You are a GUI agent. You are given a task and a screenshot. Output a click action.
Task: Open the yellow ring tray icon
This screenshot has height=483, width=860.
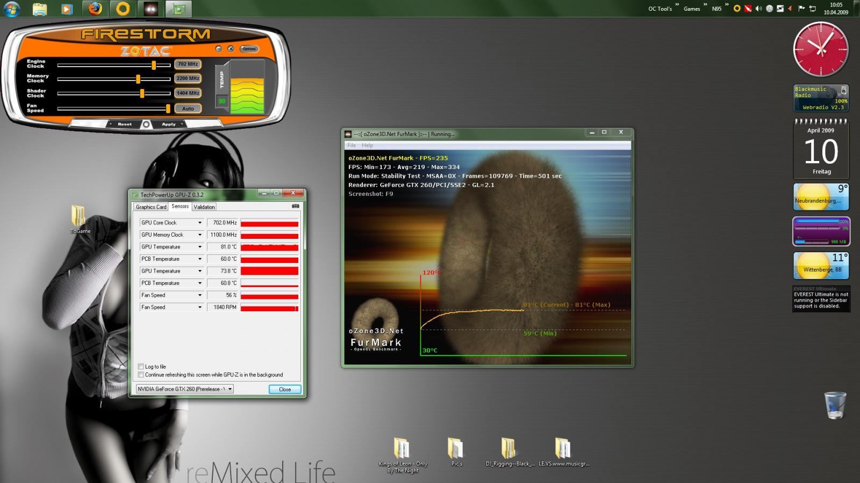point(737,9)
